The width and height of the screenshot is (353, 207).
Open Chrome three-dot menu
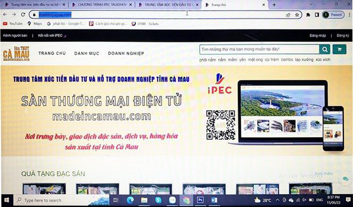(349, 15)
